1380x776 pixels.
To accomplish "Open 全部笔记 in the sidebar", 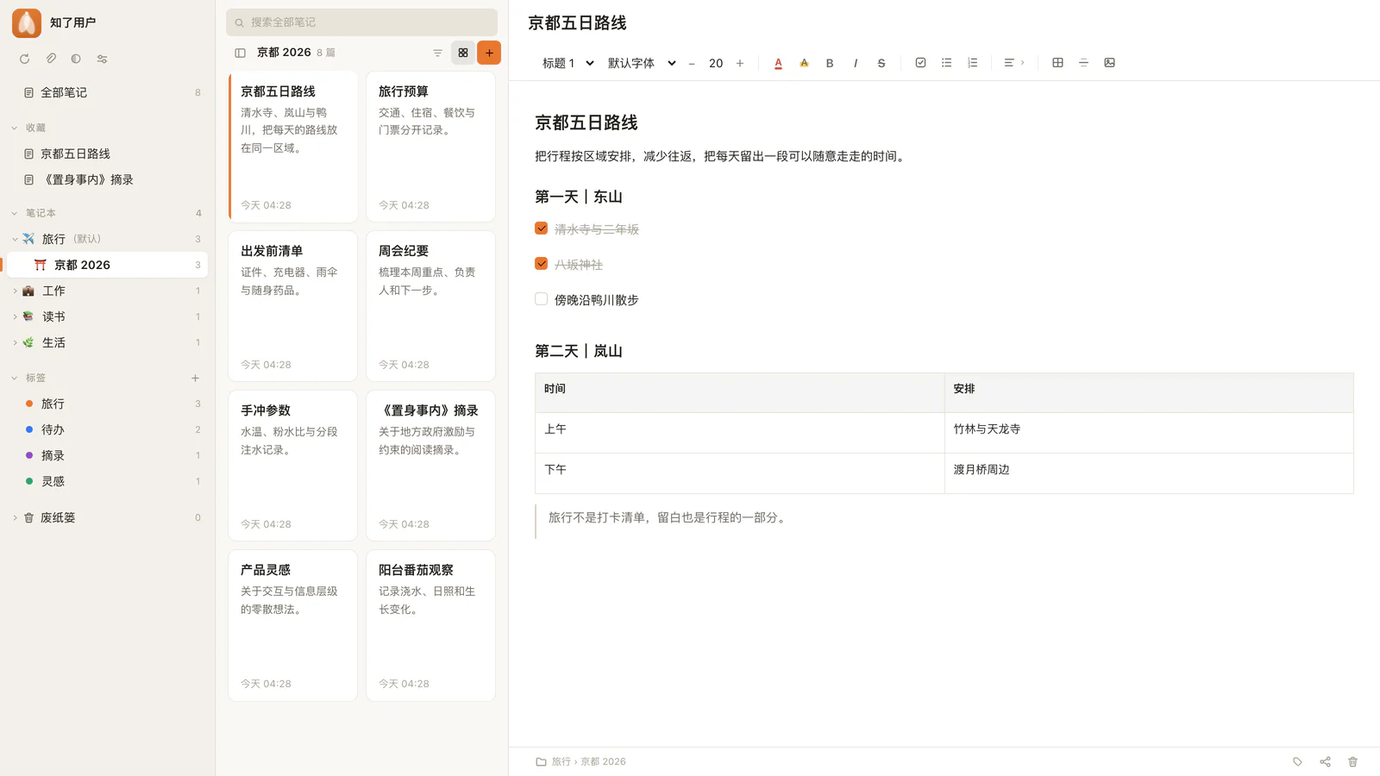I will pos(107,92).
